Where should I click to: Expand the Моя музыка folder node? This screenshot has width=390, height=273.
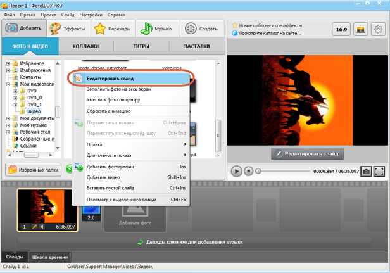point(8,125)
